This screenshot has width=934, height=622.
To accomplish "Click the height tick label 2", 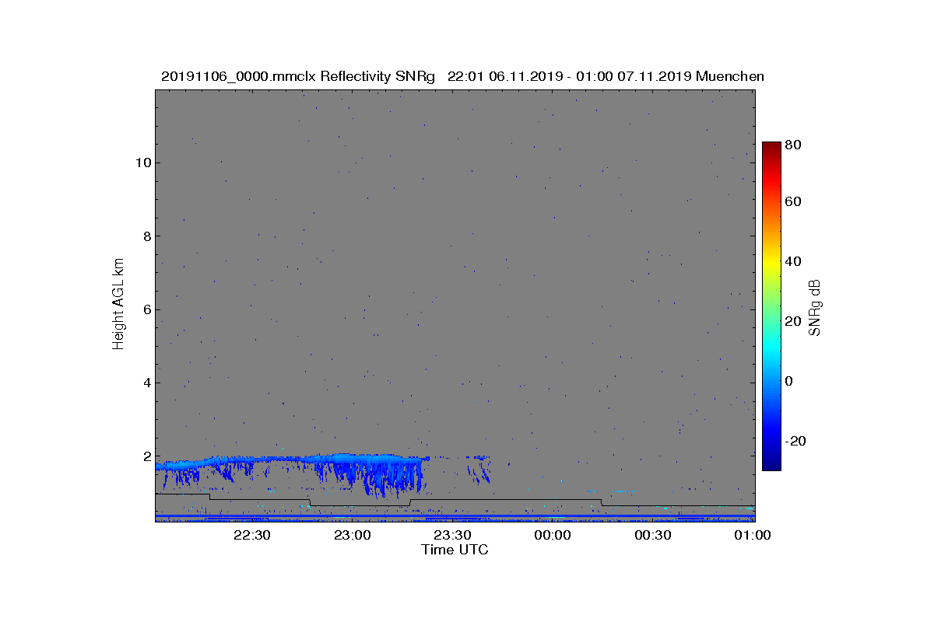I will click(146, 456).
